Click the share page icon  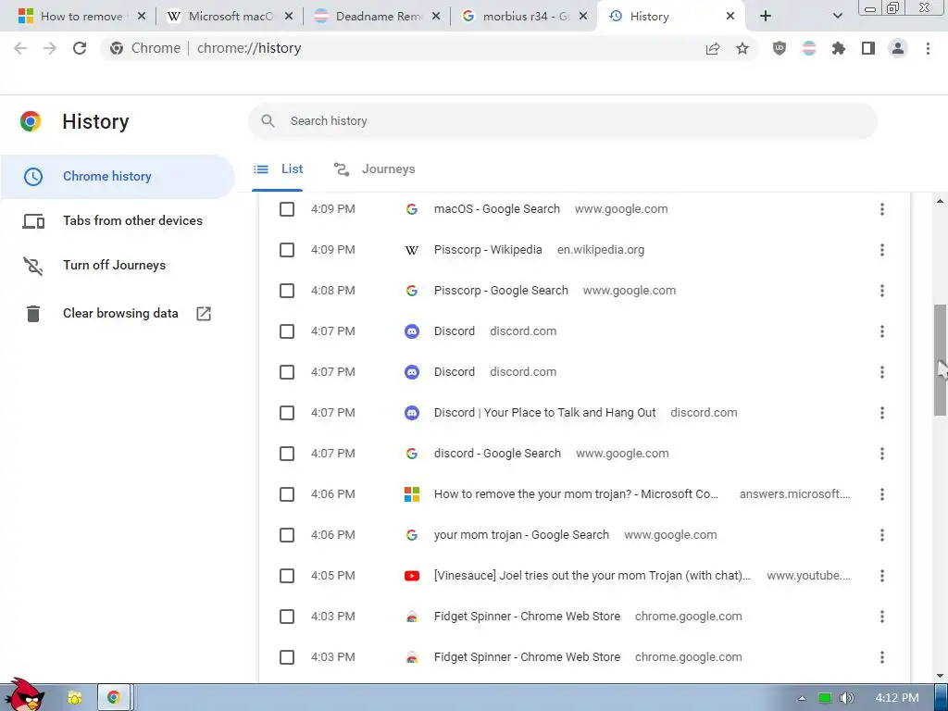713,48
